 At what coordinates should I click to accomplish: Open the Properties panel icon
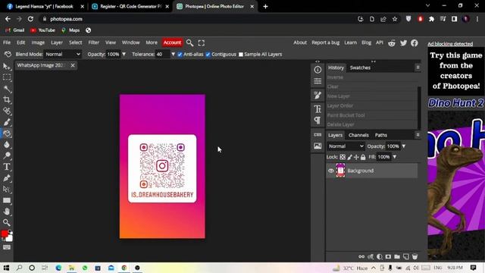318,81
